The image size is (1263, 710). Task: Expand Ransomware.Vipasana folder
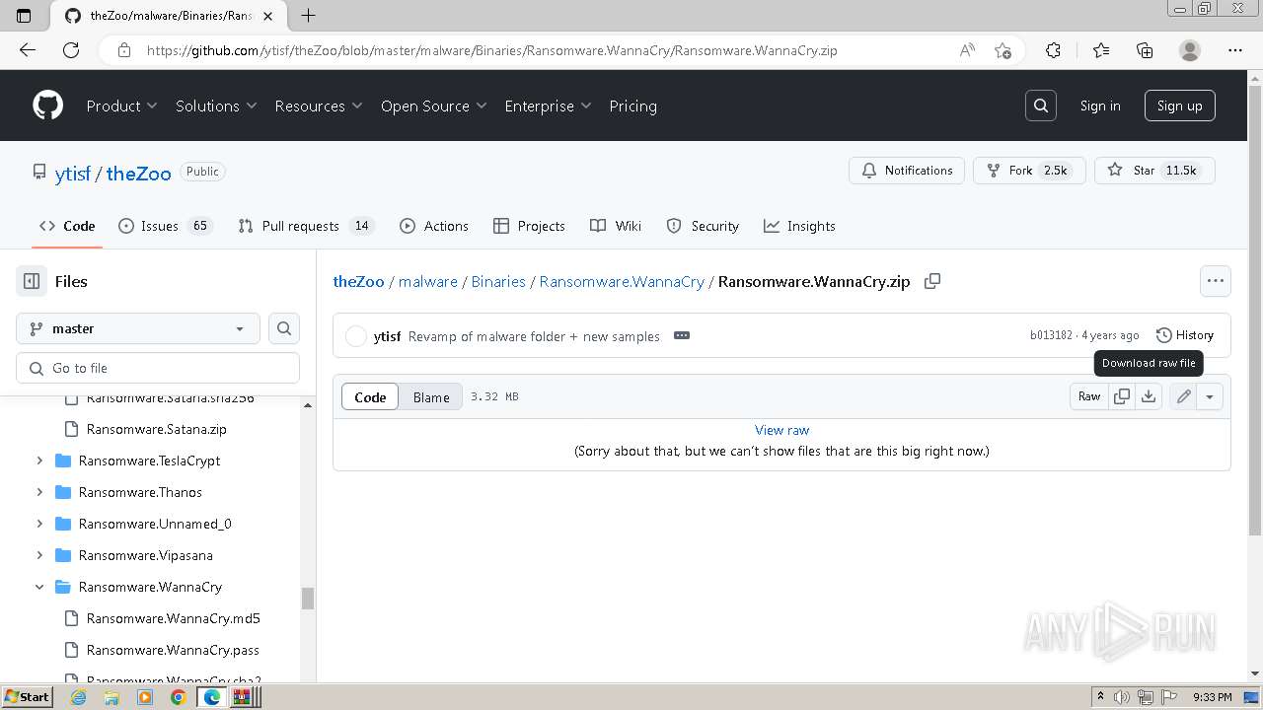(x=39, y=555)
